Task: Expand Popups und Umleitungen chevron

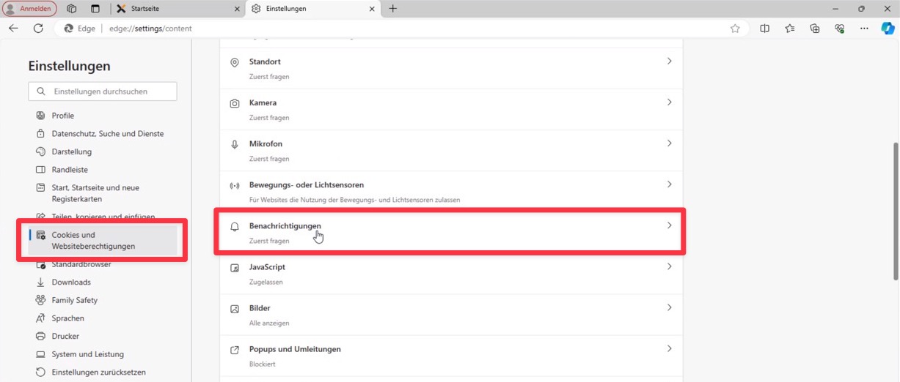Action: [x=669, y=349]
